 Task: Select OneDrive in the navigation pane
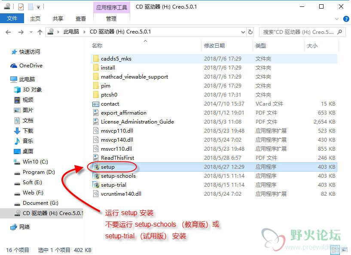pos(31,66)
